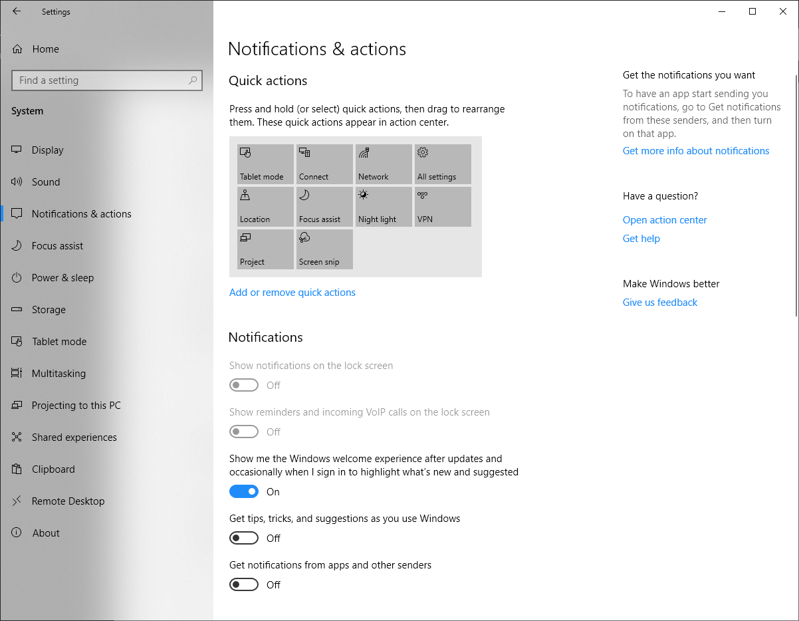The height and width of the screenshot is (621, 799).
Task: Click the Multitasking icon
Action: pos(17,373)
